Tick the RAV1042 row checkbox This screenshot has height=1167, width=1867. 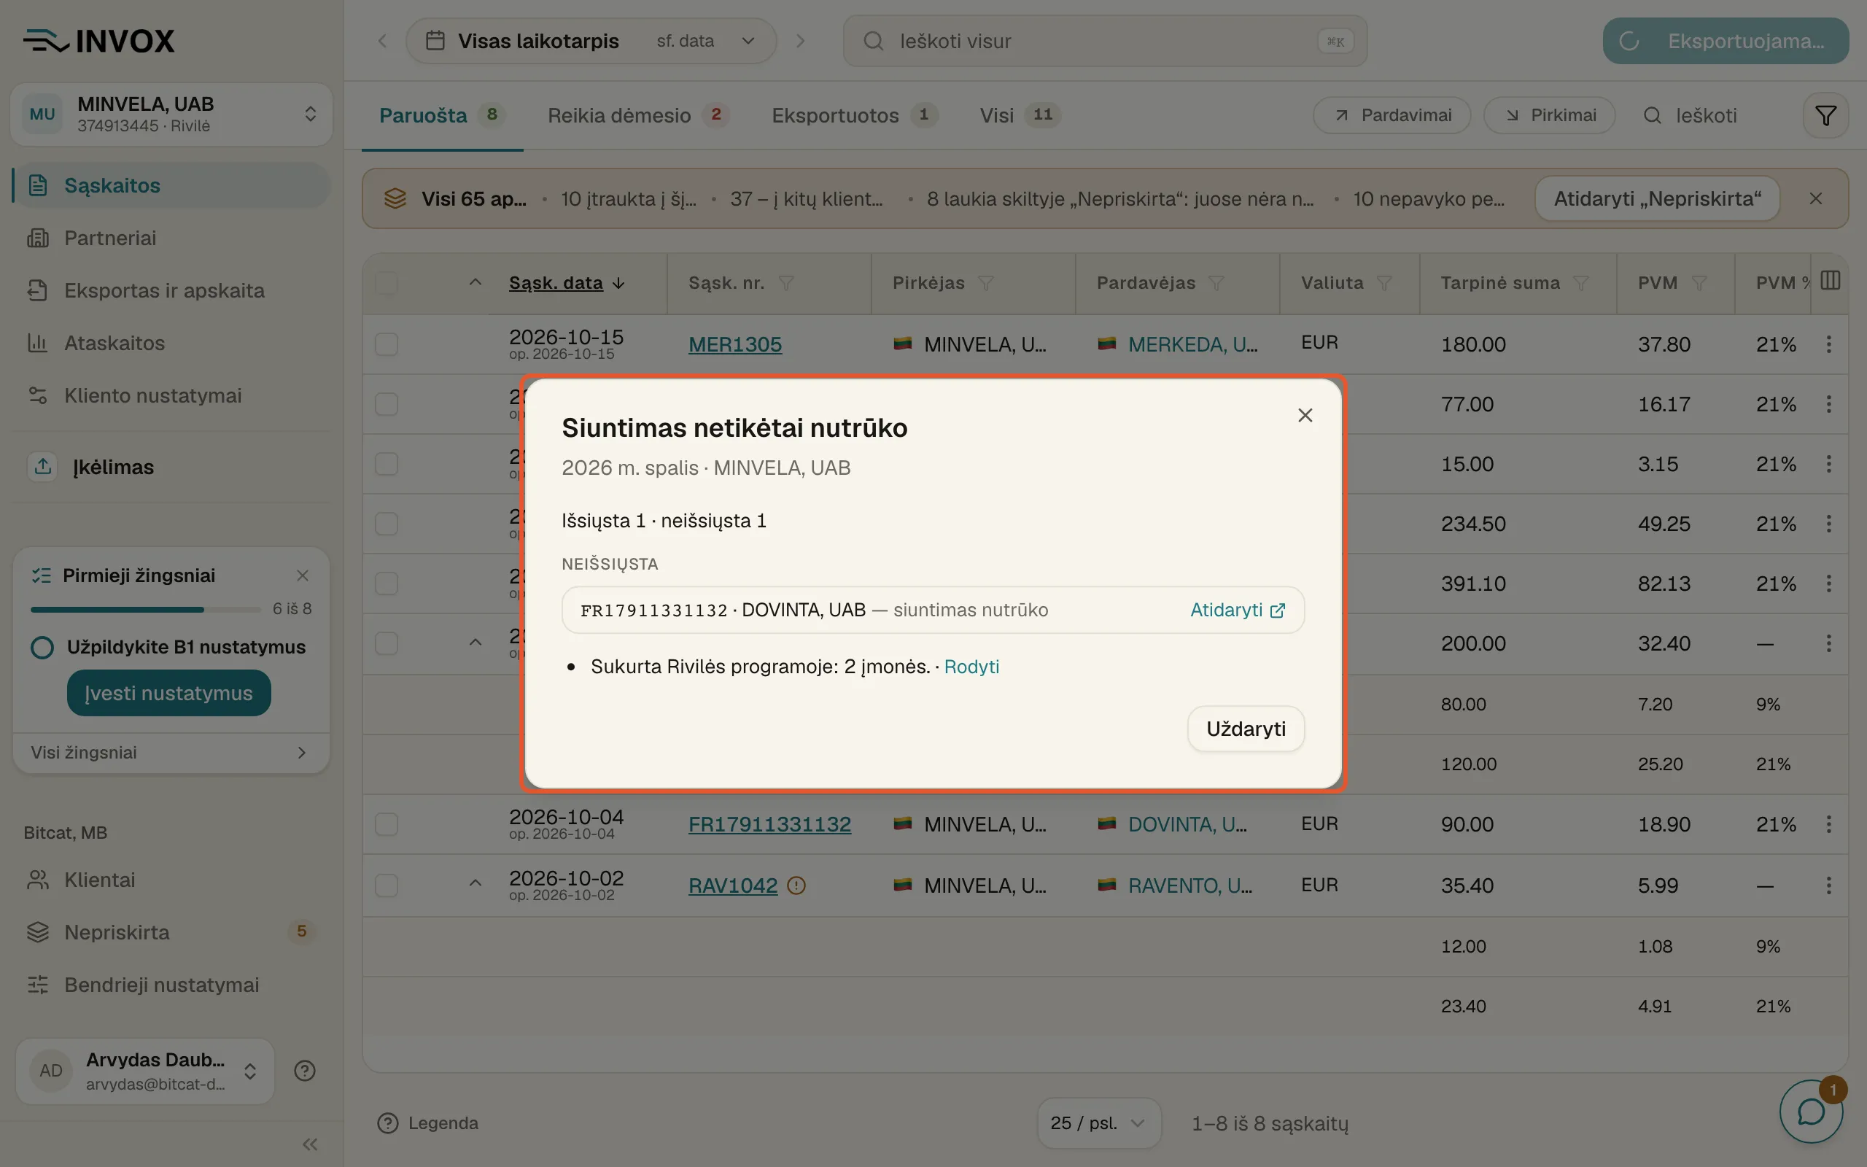pos(387,885)
